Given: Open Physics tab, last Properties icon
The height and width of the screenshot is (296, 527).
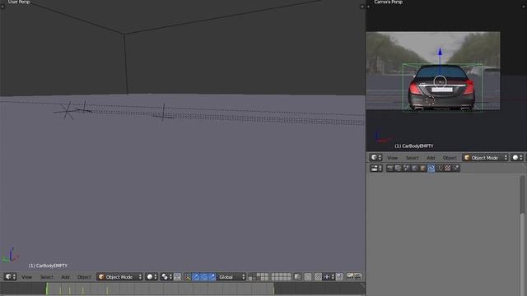Looking at the screenshot, I should (x=455, y=168).
